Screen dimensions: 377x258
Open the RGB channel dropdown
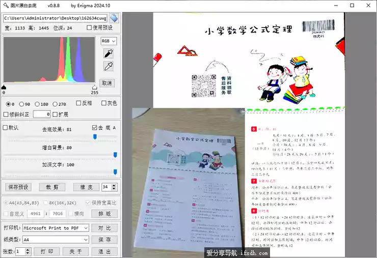(x=109, y=41)
